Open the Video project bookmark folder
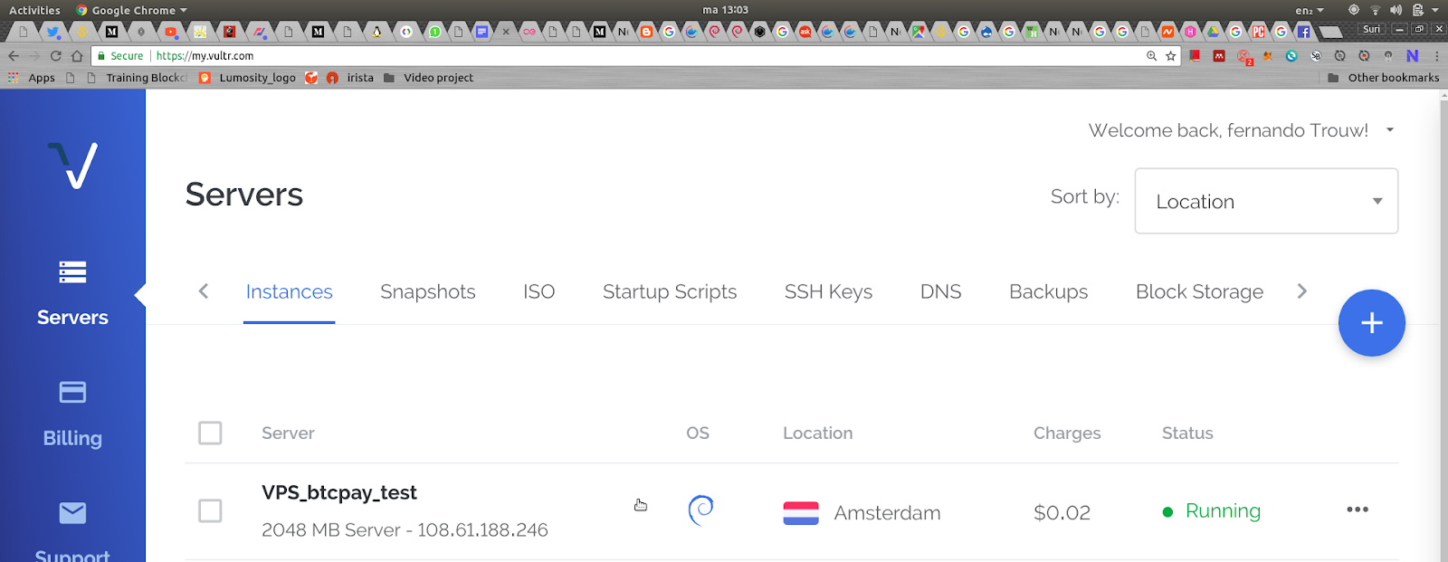 [x=429, y=78]
